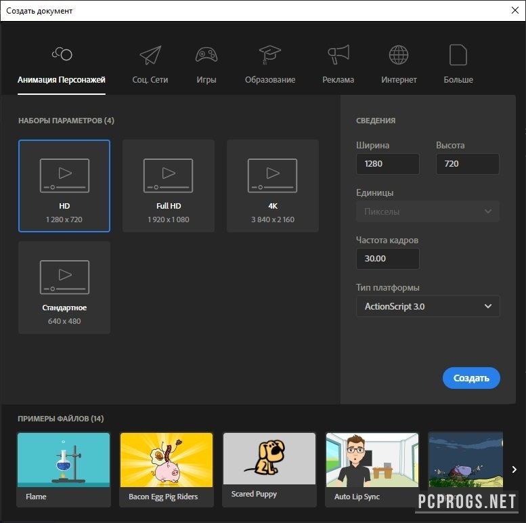
Task: Click the paper plane Social Networks icon
Action: [x=150, y=55]
